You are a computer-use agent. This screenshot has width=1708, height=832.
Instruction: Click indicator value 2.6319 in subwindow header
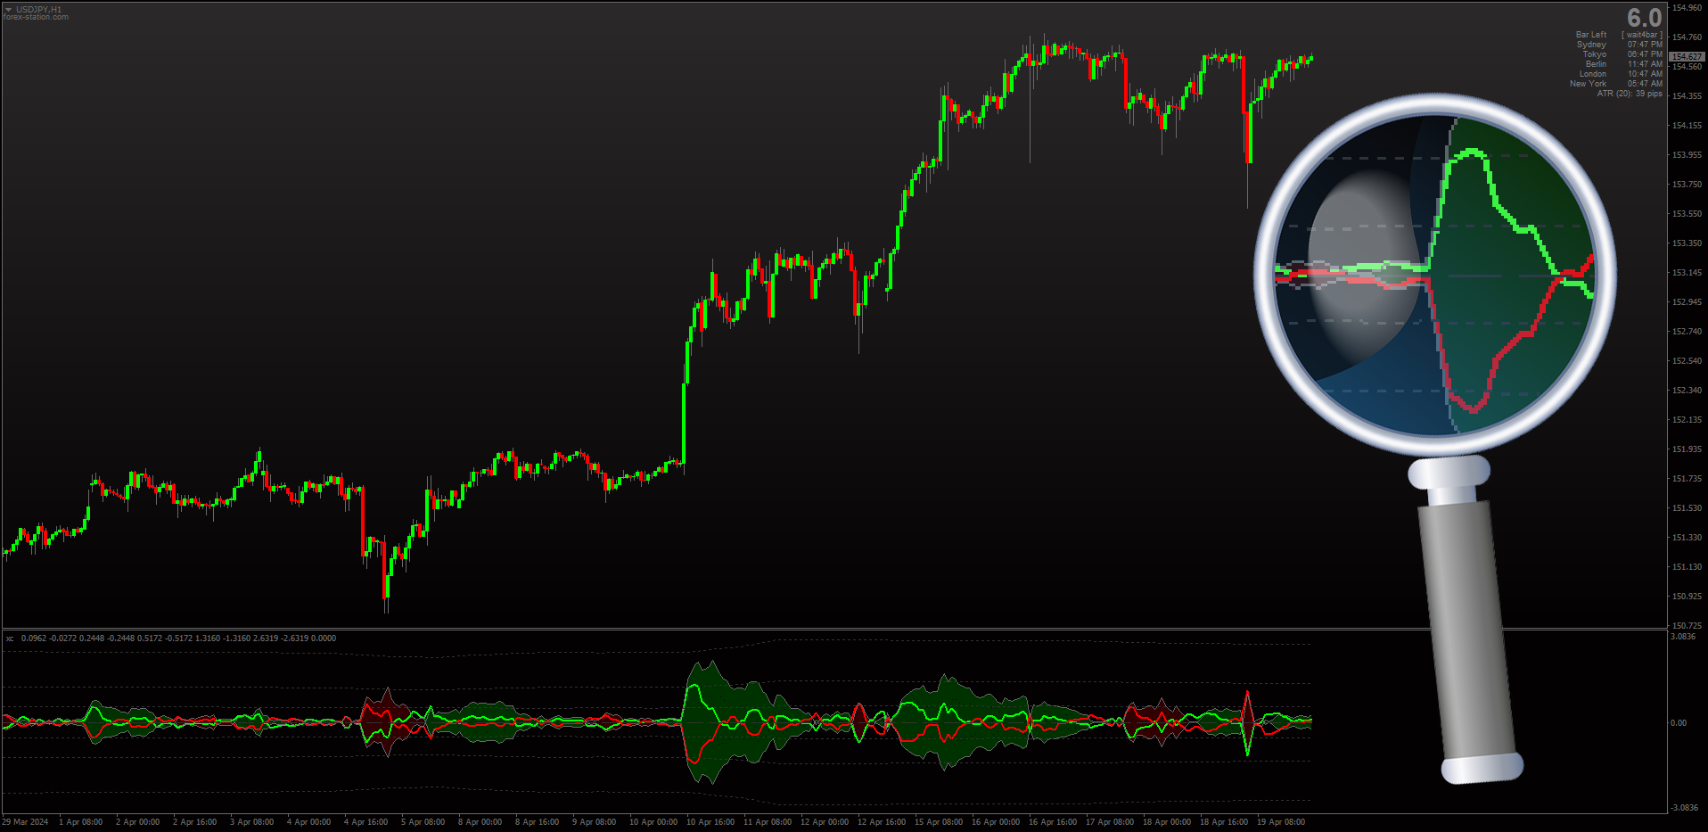tap(266, 638)
